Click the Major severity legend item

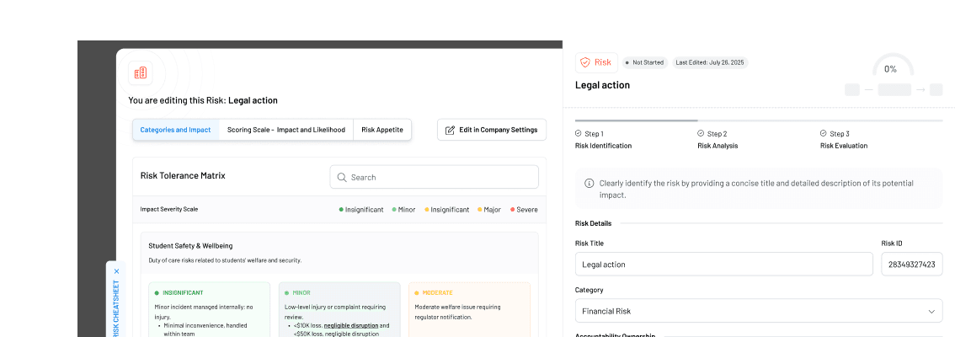[x=489, y=210]
